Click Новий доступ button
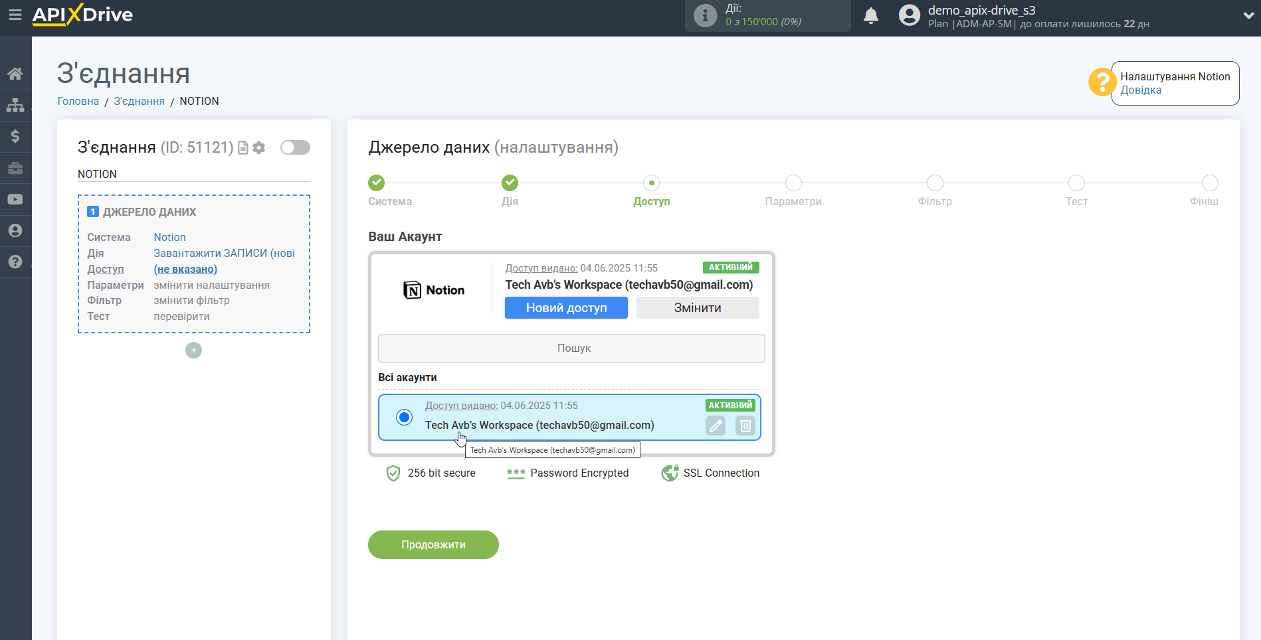The width and height of the screenshot is (1261, 640). (x=566, y=308)
